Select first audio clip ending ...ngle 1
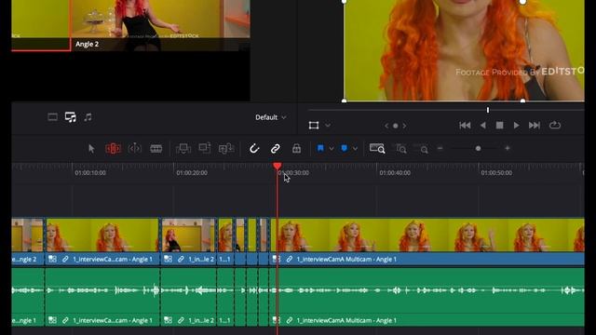 pyautogui.click(x=27, y=297)
